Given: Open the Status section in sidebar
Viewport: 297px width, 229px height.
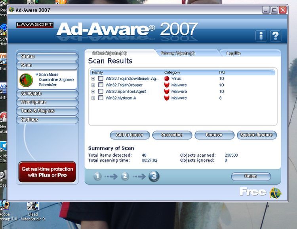Looking at the screenshot, I should [47, 56].
